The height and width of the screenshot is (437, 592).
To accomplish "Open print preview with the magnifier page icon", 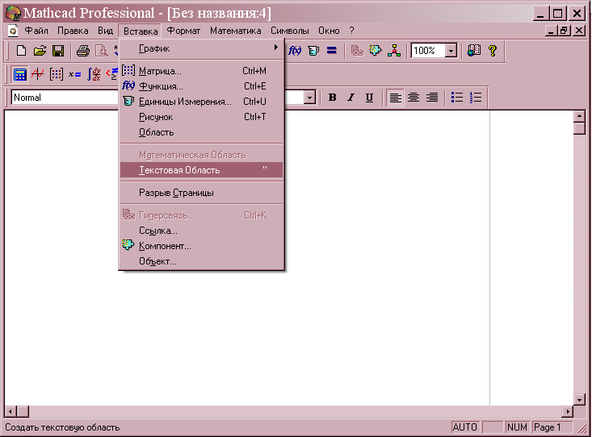I will (x=101, y=51).
